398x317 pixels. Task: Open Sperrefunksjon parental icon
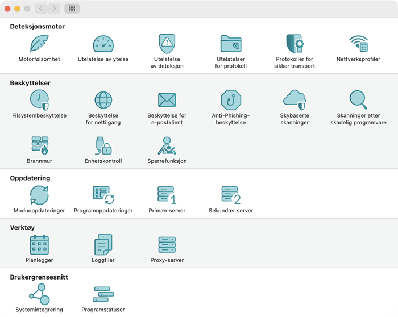(x=167, y=145)
